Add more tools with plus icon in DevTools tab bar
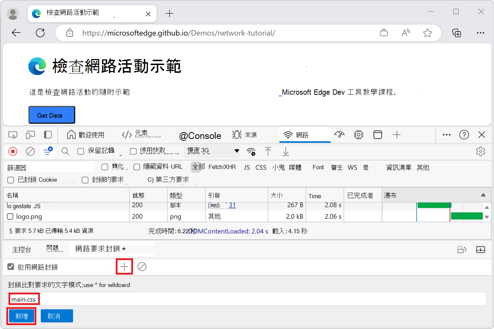This screenshot has height=329, width=494. click(397, 135)
